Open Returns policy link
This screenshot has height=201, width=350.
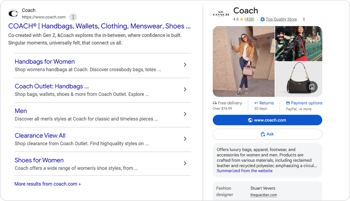[x=266, y=103]
